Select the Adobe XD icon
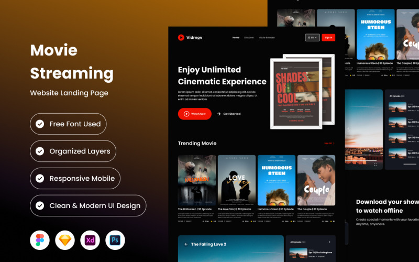 pos(90,240)
